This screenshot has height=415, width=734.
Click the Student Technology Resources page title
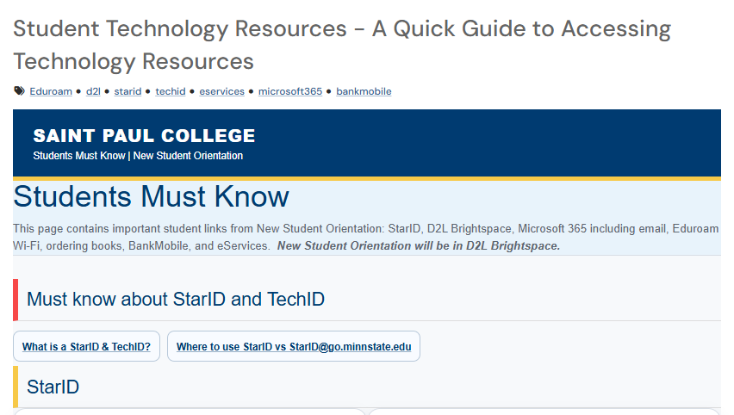point(342,45)
